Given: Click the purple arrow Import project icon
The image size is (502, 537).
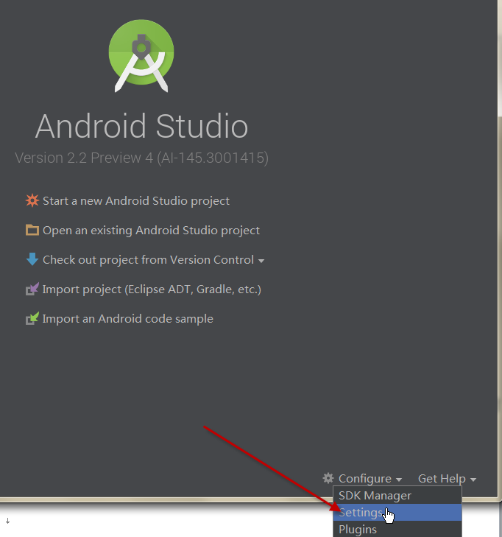Looking at the screenshot, I should (x=32, y=289).
